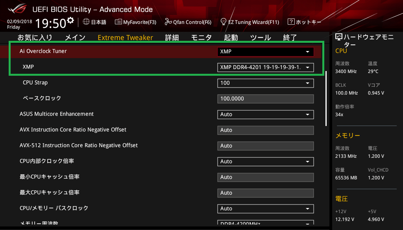Viewport: 403px width, 230px height.
Task: Select the XMP setting label
Action: [28, 67]
